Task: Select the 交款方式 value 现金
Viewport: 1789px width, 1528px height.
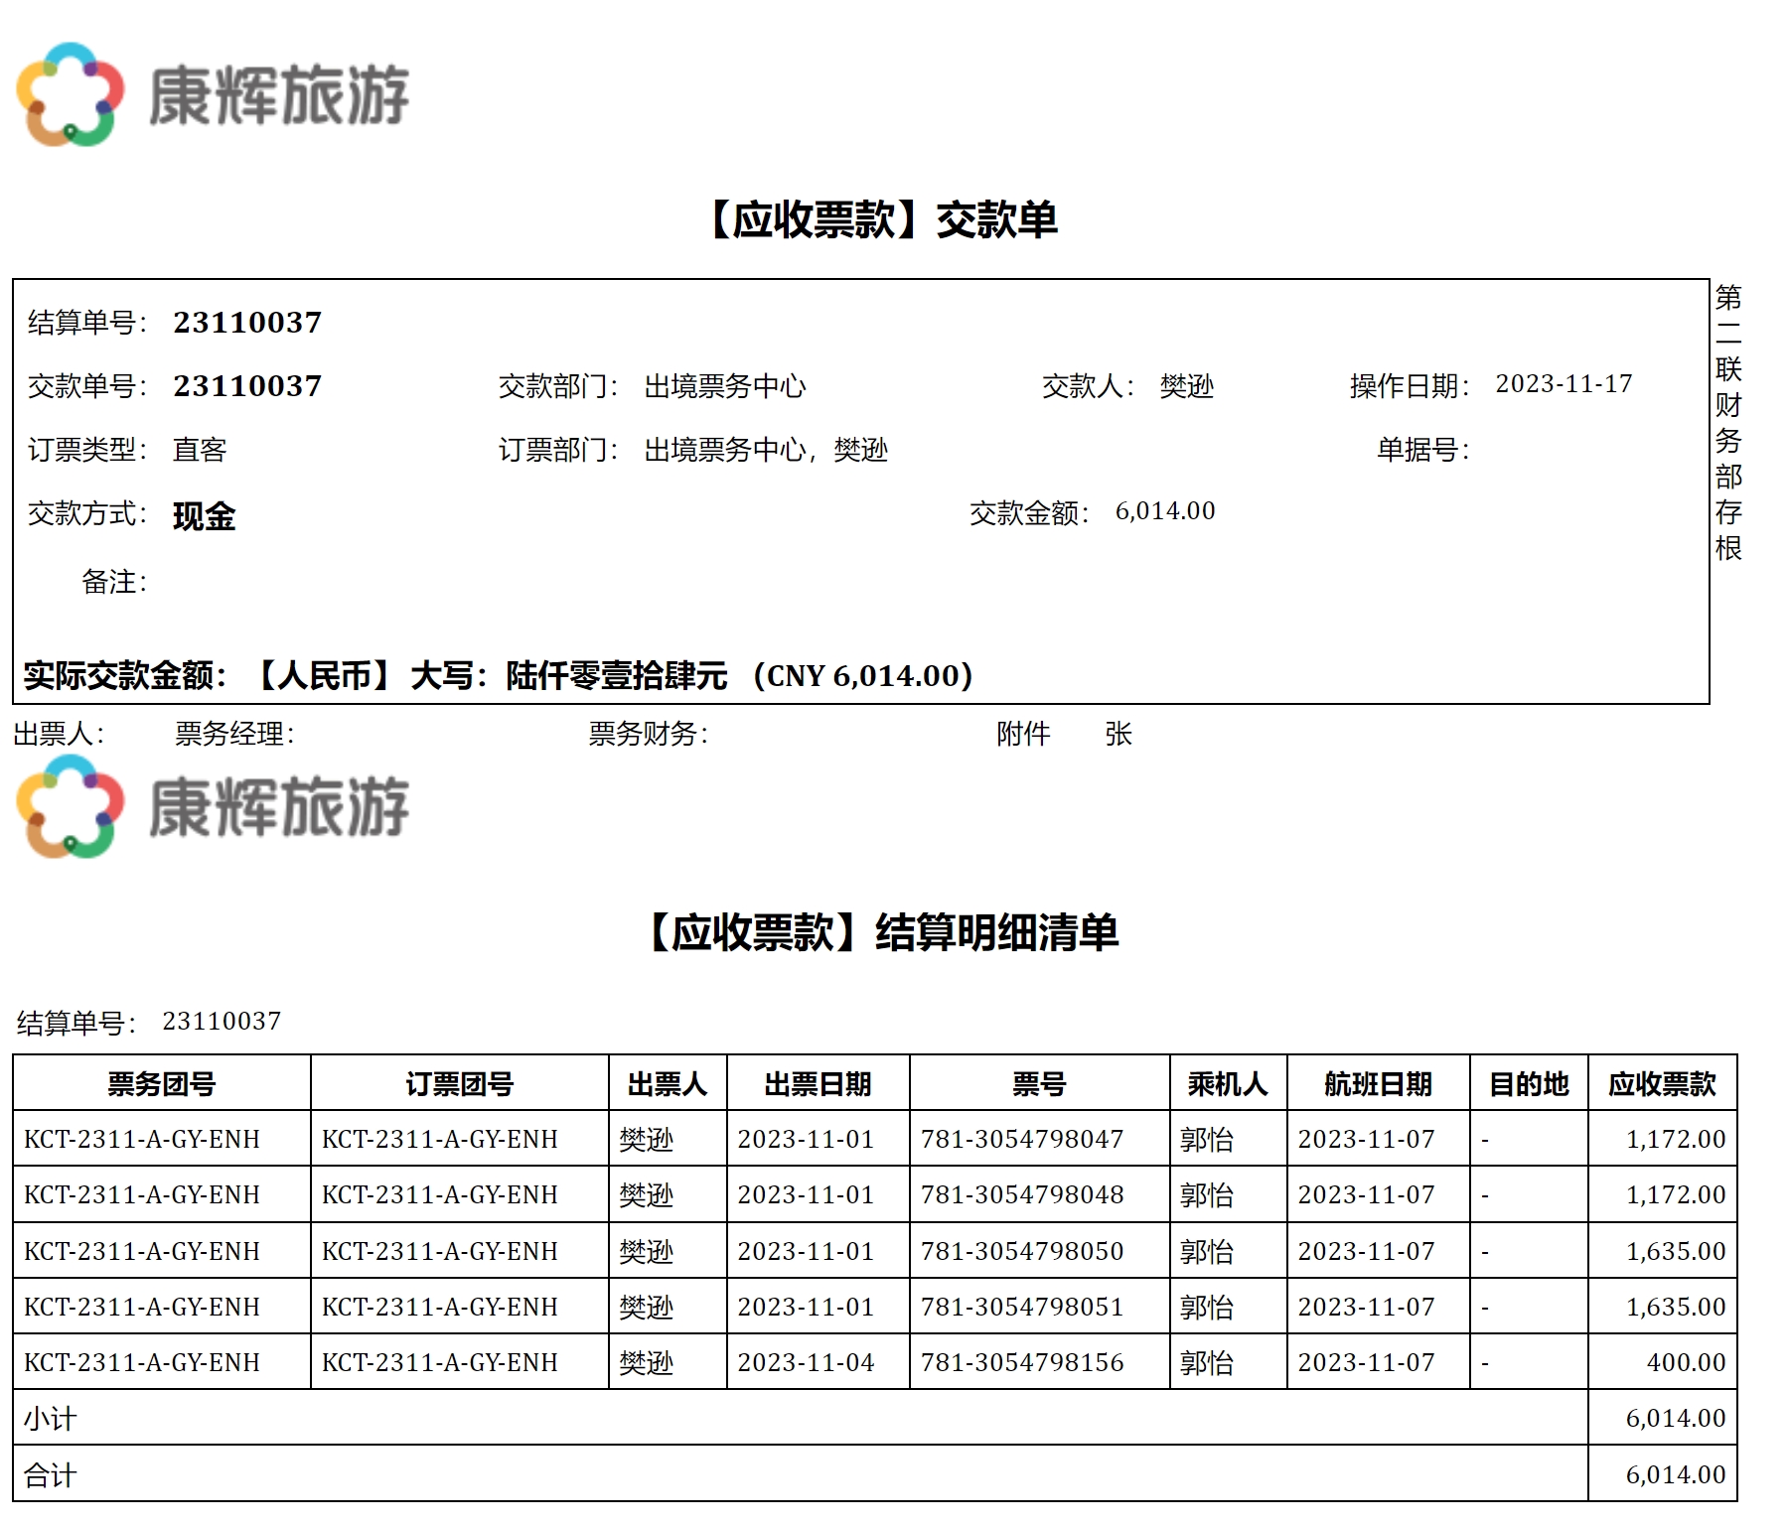Action: click(204, 516)
